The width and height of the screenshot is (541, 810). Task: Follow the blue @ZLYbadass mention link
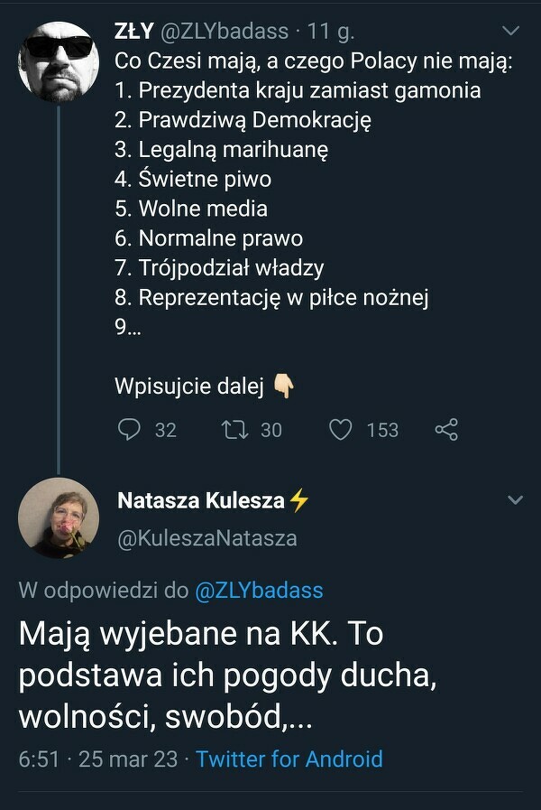coord(259,591)
